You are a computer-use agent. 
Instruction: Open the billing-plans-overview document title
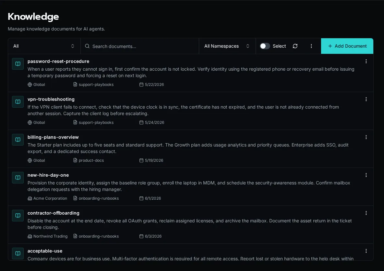(53, 137)
